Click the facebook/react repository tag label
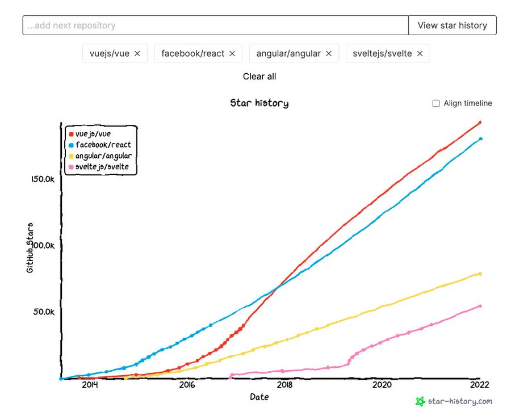 pyautogui.click(x=192, y=53)
